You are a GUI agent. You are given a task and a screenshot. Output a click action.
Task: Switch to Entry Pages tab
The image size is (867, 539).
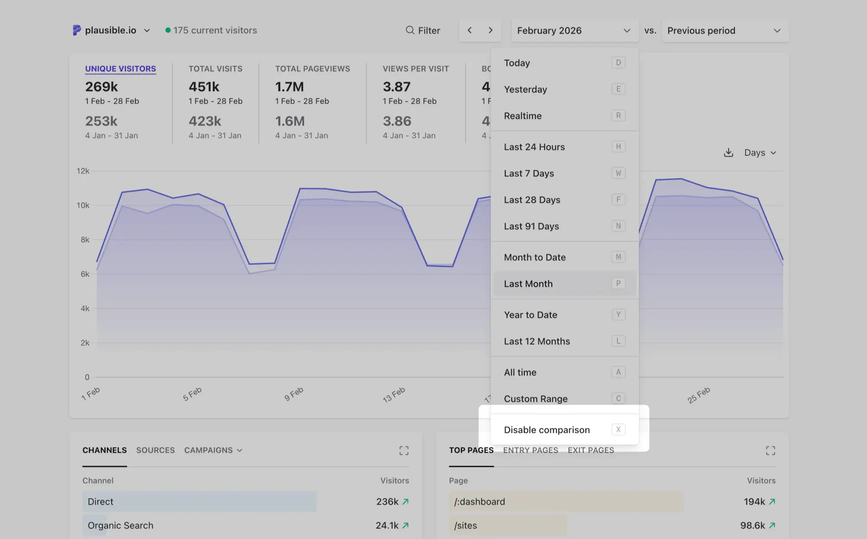pos(530,450)
